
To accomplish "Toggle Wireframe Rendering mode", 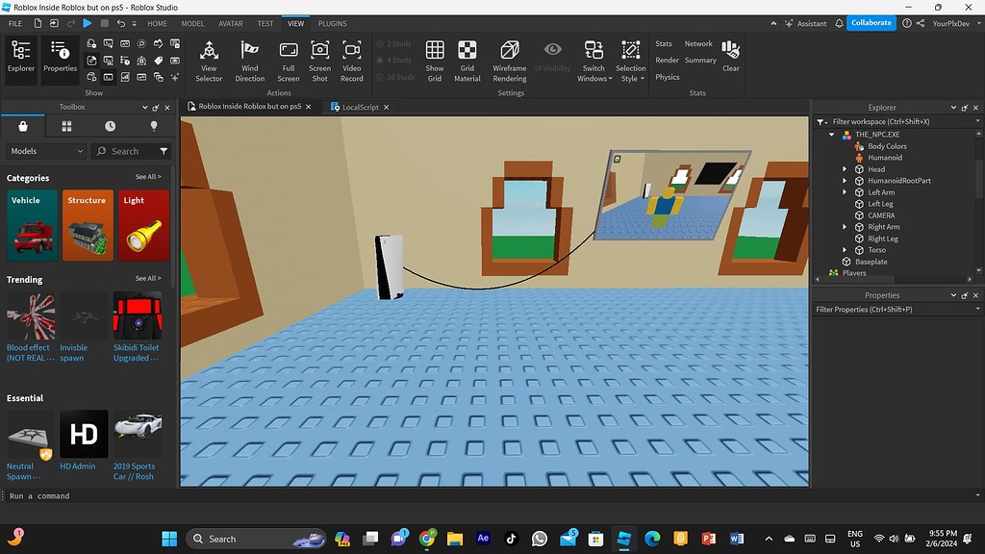I will [x=510, y=59].
